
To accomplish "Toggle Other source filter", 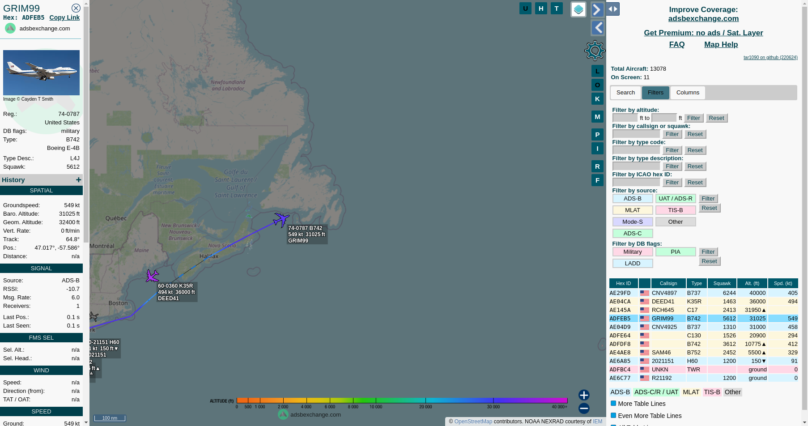I will [676, 222].
